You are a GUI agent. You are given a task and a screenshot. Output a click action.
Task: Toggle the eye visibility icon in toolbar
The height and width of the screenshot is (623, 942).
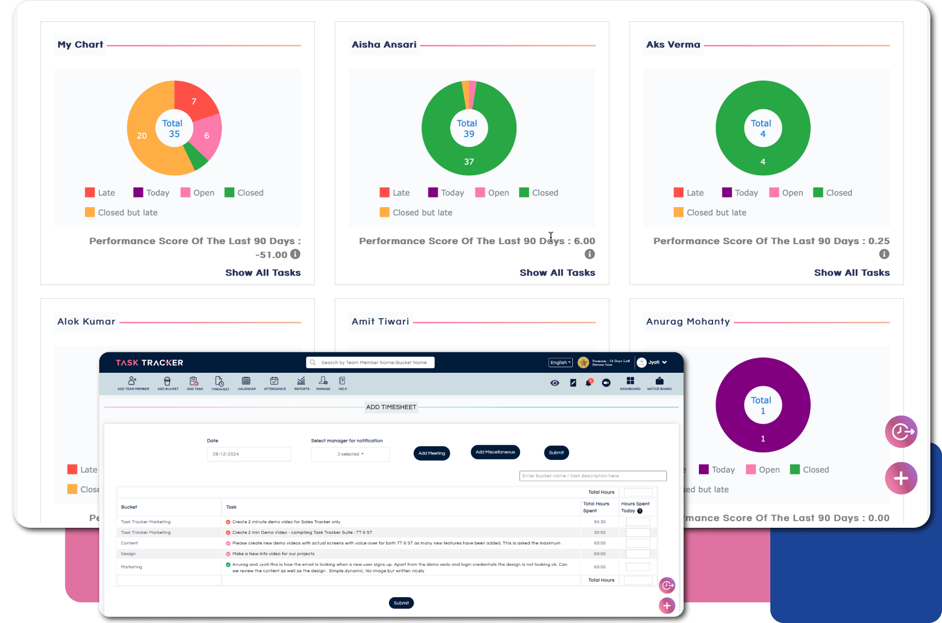[555, 383]
